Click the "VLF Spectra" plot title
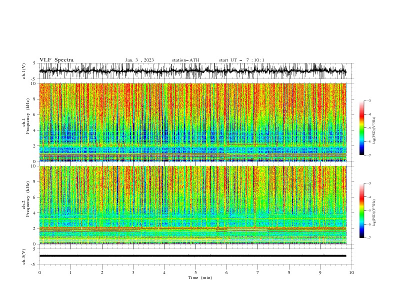This screenshot has width=396, height=306. pos(56,60)
